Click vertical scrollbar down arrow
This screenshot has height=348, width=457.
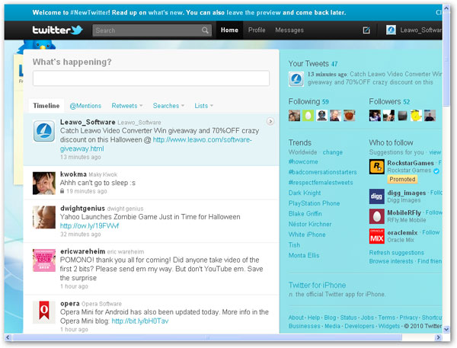446,330
